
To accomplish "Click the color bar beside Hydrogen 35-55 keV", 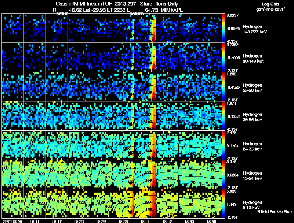I will (x=223, y=116).
